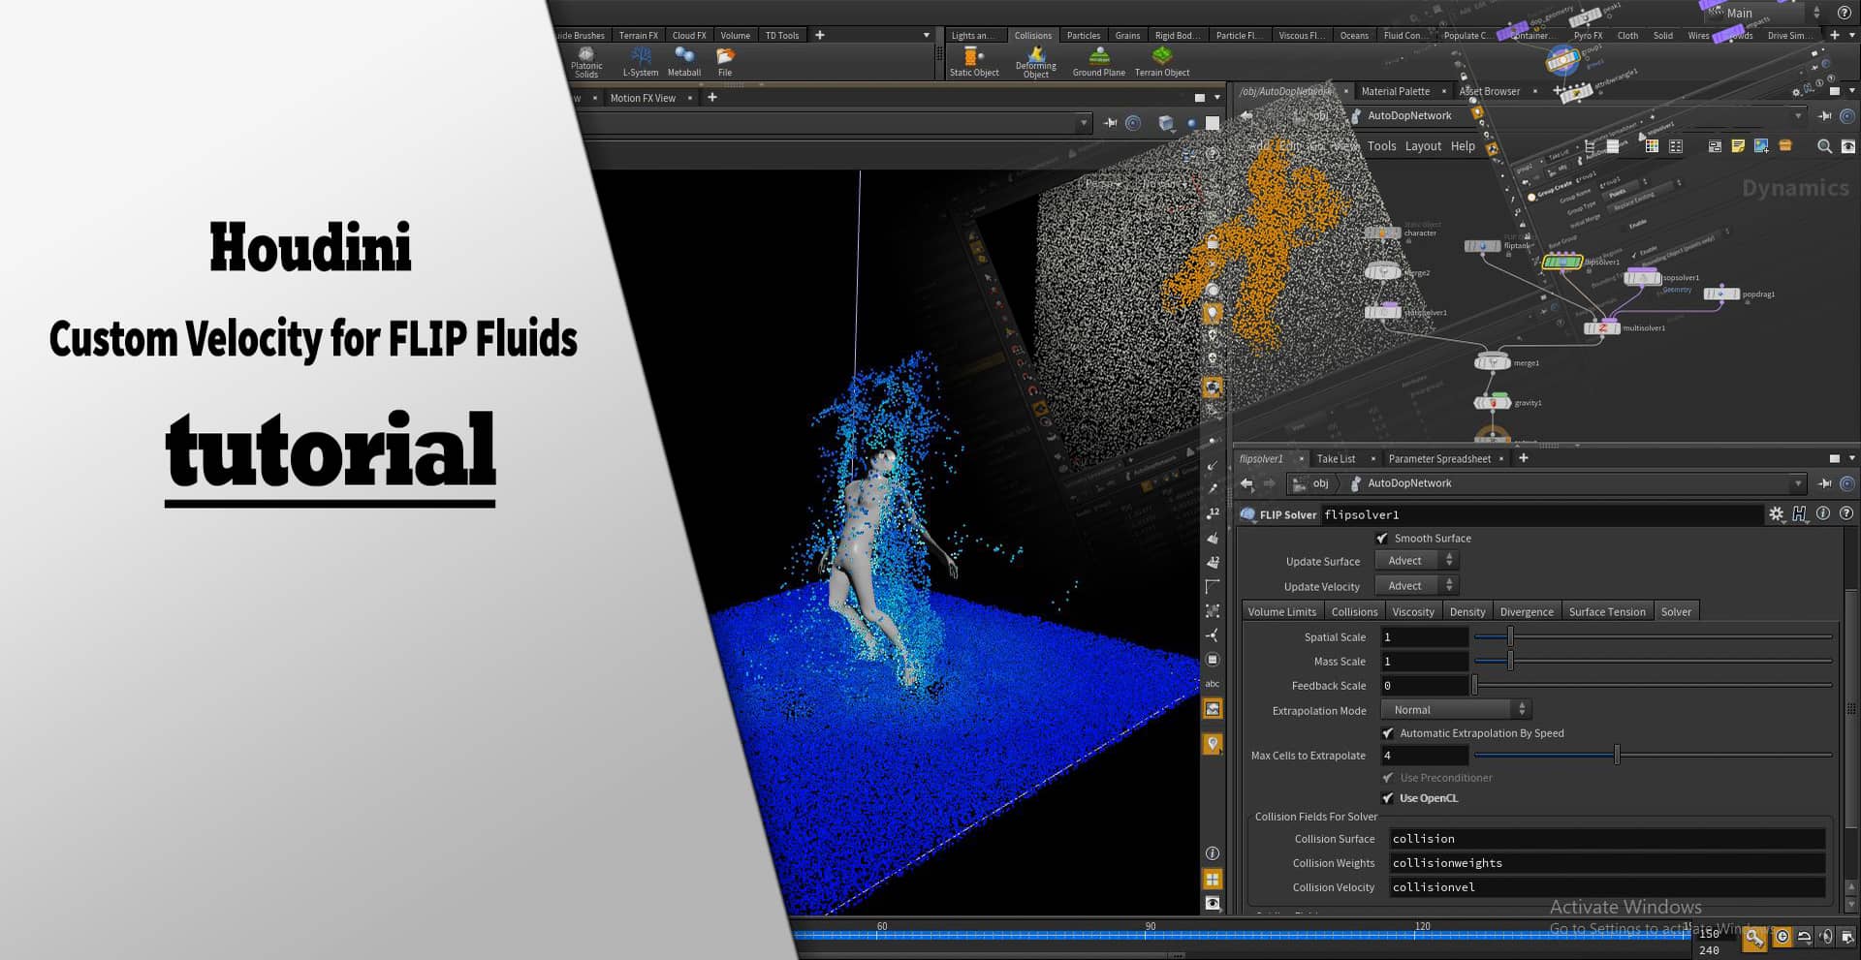Add a new shelf tab after TD Tools
The width and height of the screenshot is (1861, 960).
(819, 35)
